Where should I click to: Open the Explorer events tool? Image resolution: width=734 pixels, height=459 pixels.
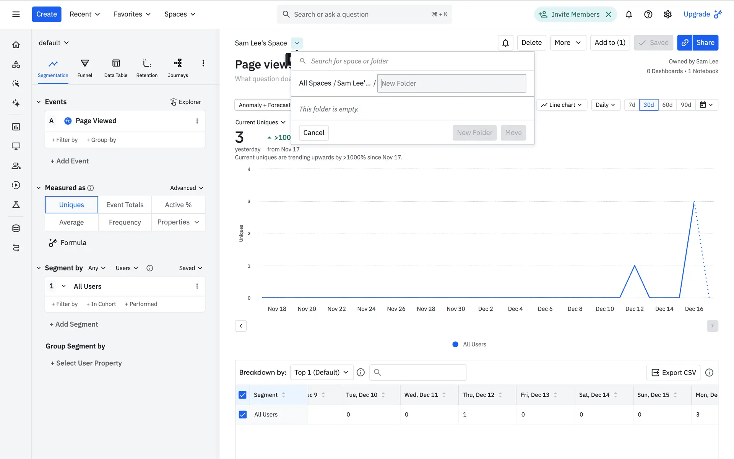[185, 102]
